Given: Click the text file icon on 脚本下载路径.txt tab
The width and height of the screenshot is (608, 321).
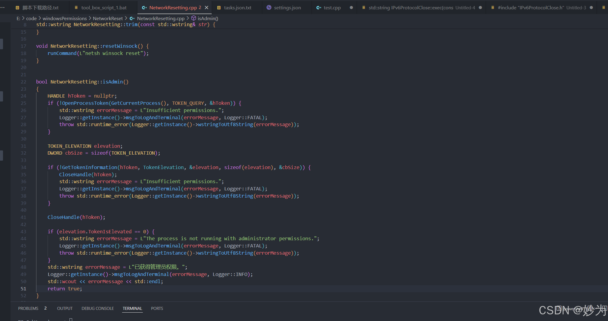Looking at the screenshot, I should coord(17,8).
